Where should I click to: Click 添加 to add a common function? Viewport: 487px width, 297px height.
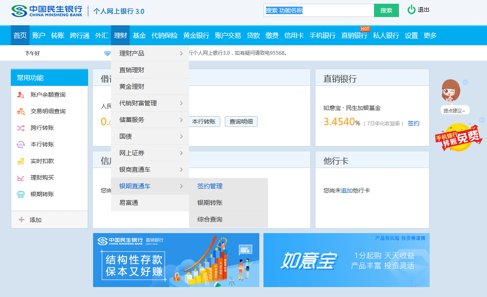(x=35, y=220)
